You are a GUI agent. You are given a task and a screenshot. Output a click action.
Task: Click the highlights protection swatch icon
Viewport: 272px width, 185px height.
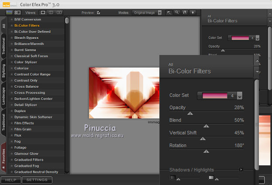[211, 177]
